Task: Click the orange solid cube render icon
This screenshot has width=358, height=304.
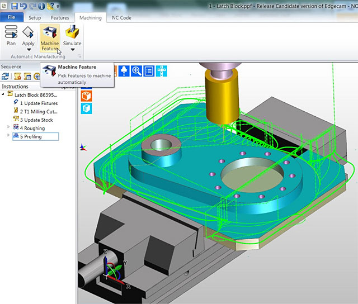Action: pyautogui.click(x=87, y=96)
